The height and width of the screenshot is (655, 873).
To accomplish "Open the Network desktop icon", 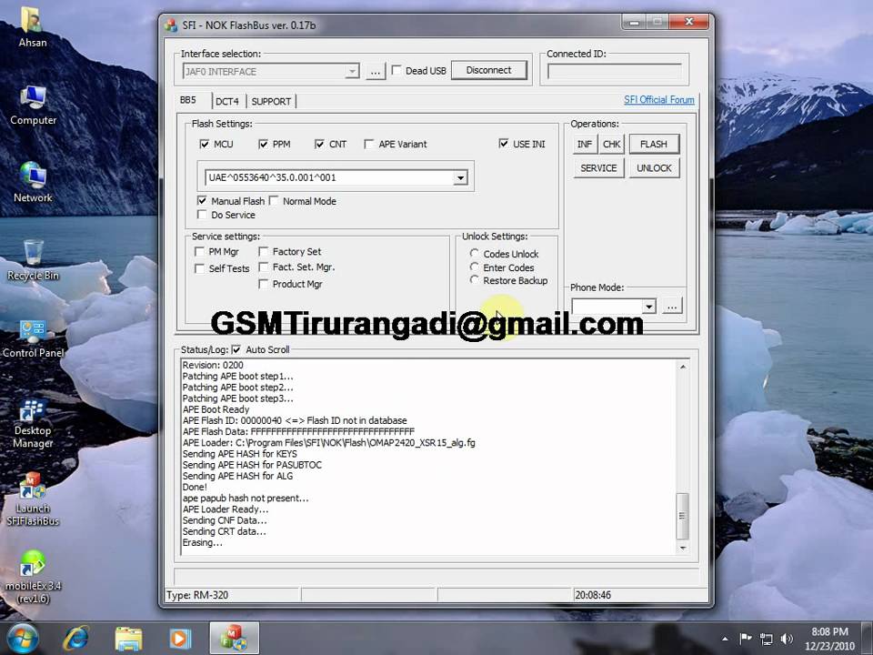I will pos(33,182).
